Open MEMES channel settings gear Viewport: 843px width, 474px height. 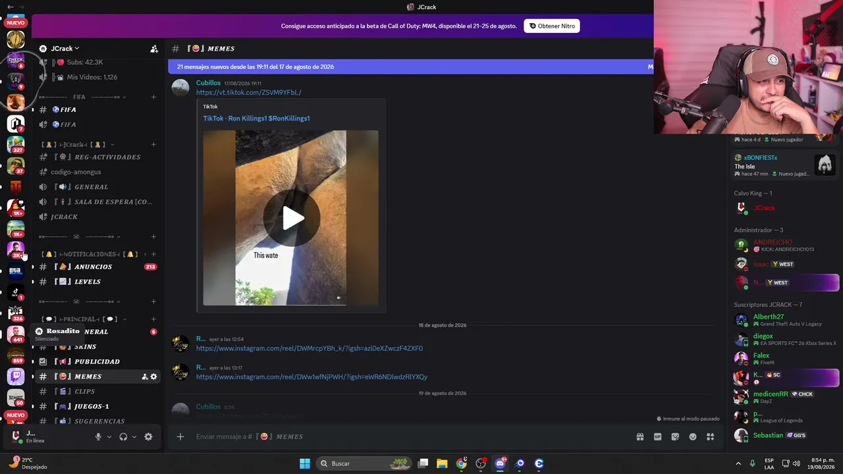[x=154, y=377]
